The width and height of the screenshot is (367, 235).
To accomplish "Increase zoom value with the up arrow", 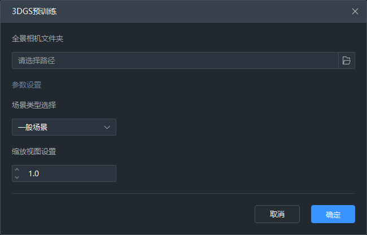I will (17, 170).
